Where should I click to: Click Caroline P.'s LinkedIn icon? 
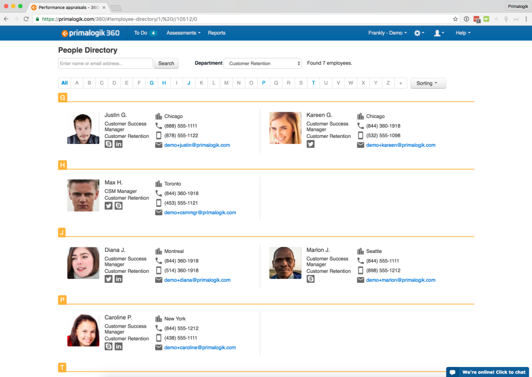click(x=119, y=347)
